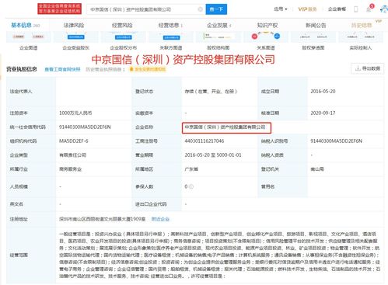The image size is (388, 285).
Task: Switch to the 经营信息 tab
Action: [x=170, y=25]
